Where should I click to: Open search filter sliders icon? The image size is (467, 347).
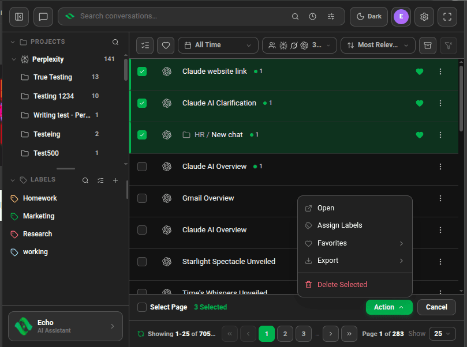331,16
